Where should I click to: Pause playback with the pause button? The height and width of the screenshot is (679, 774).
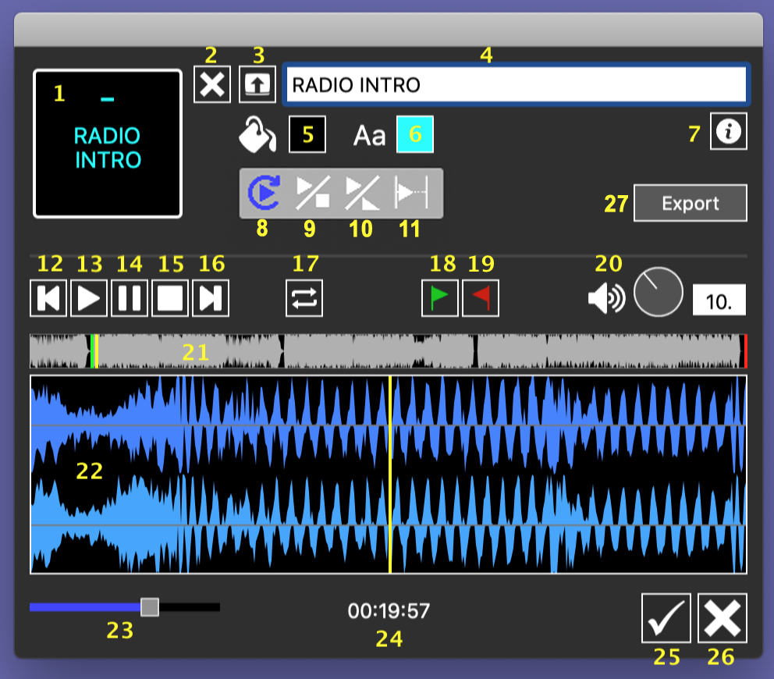(130, 298)
